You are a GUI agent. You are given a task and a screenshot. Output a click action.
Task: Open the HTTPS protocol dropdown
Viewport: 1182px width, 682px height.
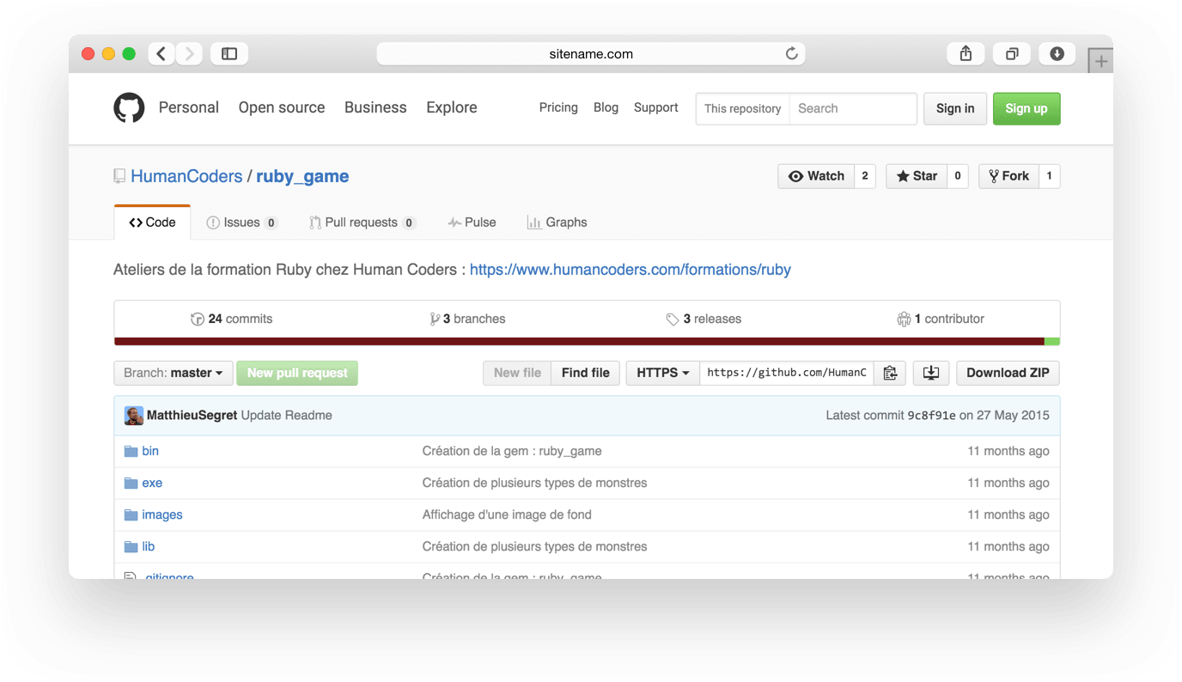[661, 373]
